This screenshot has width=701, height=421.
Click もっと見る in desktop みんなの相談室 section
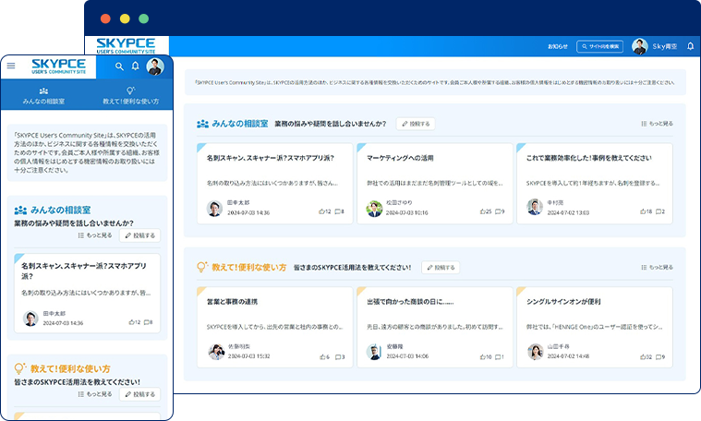(657, 124)
